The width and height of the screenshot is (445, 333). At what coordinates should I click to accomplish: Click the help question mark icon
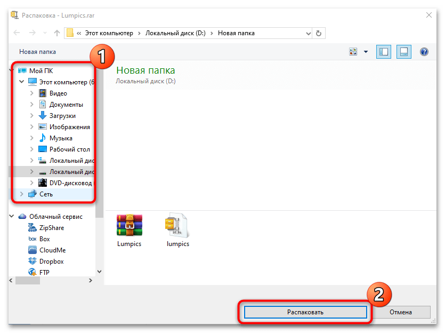424,52
